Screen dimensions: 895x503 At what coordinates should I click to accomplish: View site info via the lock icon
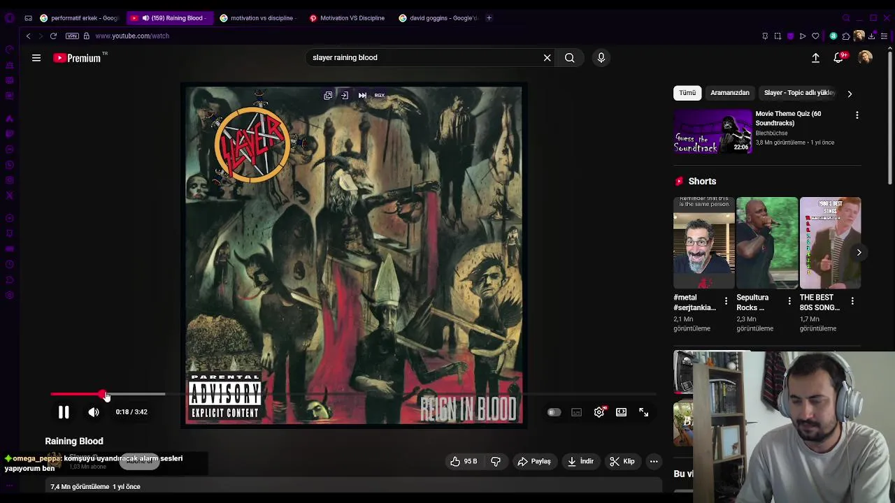pos(87,36)
